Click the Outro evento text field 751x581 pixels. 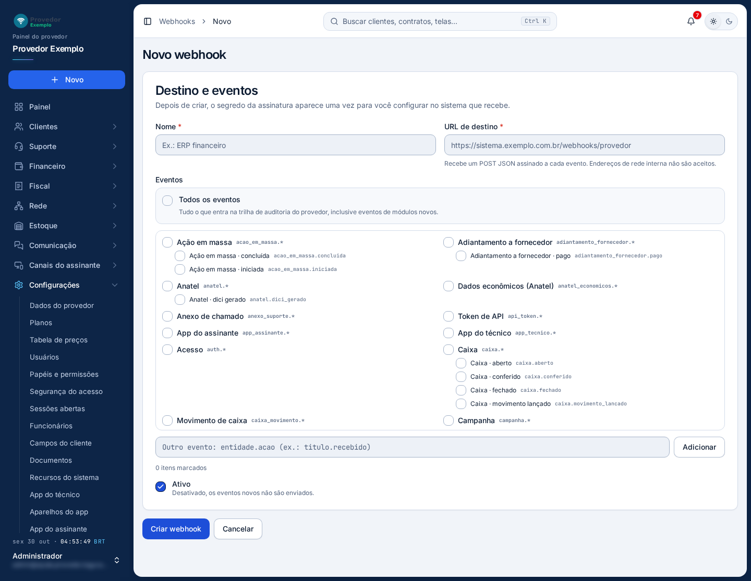413,447
